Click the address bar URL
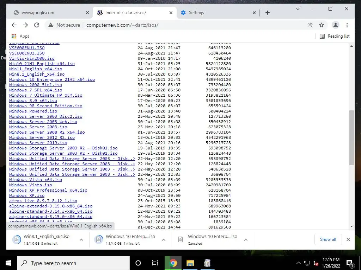 (122, 25)
